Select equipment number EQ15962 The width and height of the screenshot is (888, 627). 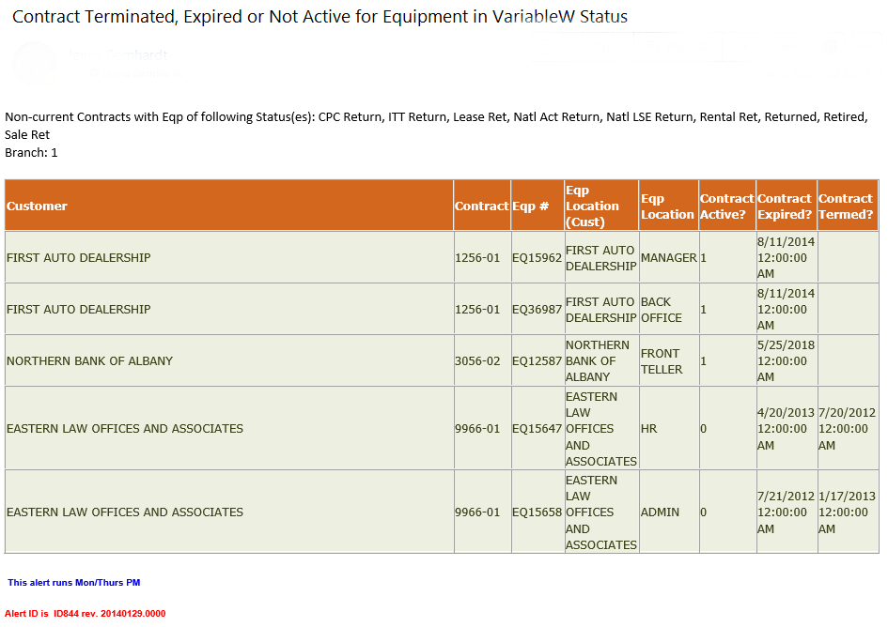pos(537,257)
